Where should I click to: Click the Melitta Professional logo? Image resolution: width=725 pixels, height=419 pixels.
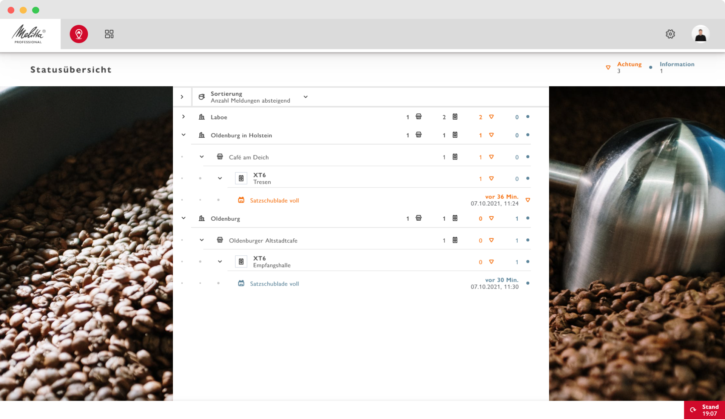[29, 34]
